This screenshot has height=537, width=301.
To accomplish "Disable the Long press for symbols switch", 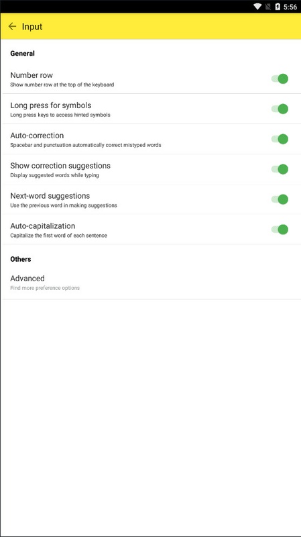I will coord(280,109).
